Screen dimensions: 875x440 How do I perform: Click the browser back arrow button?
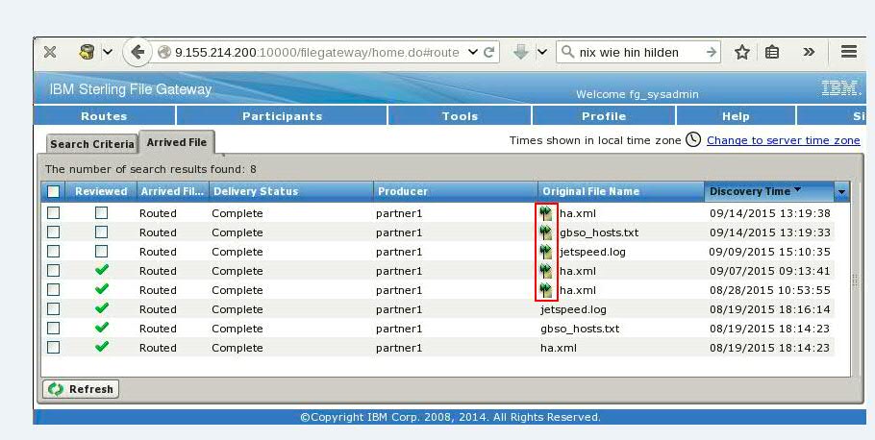click(138, 52)
